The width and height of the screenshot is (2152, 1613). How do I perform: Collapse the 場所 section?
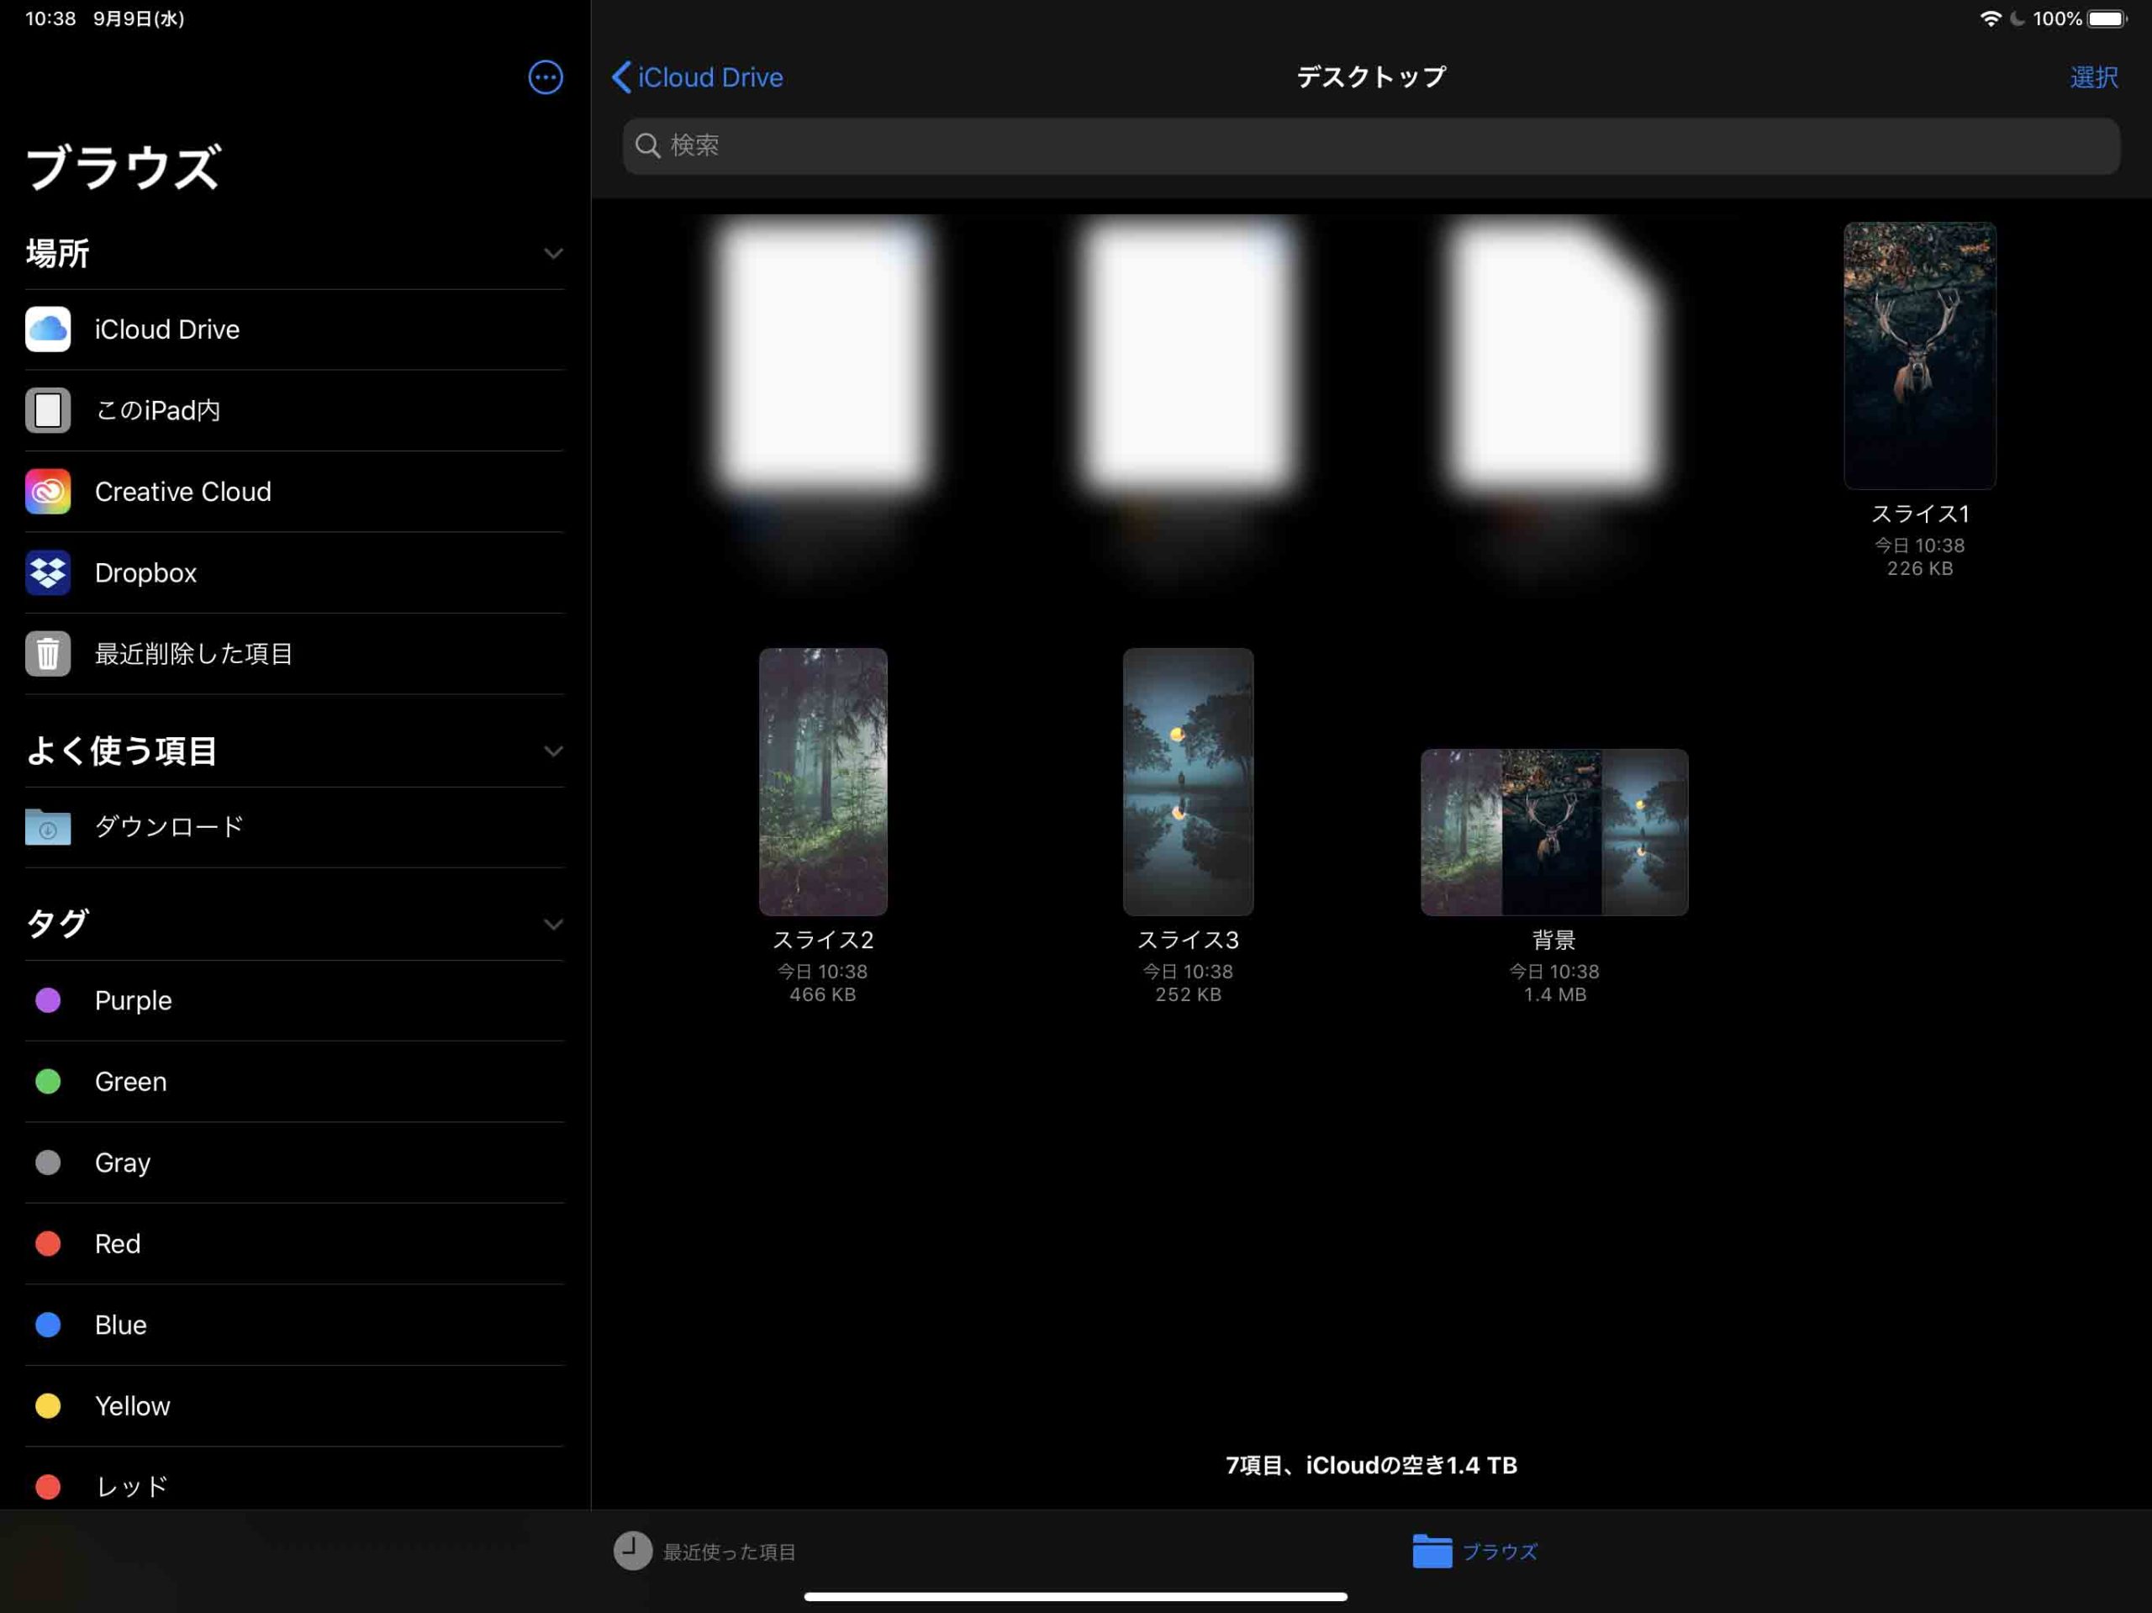pyautogui.click(x=552, y=254)
